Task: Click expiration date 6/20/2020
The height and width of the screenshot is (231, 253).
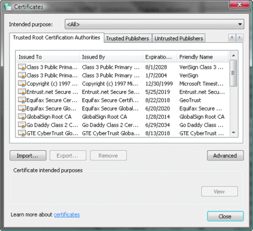Action: click(x=157, y=109)
